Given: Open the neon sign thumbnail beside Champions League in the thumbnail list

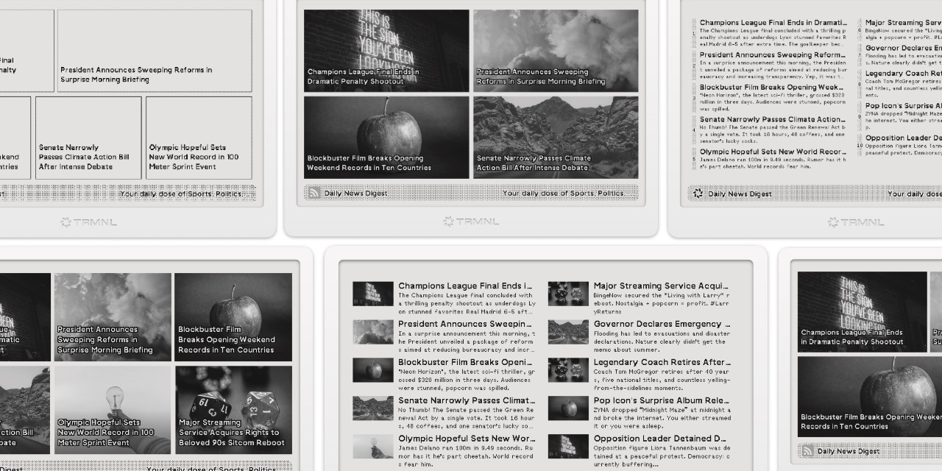Looking at the screenshot, I should click(373, 294).
